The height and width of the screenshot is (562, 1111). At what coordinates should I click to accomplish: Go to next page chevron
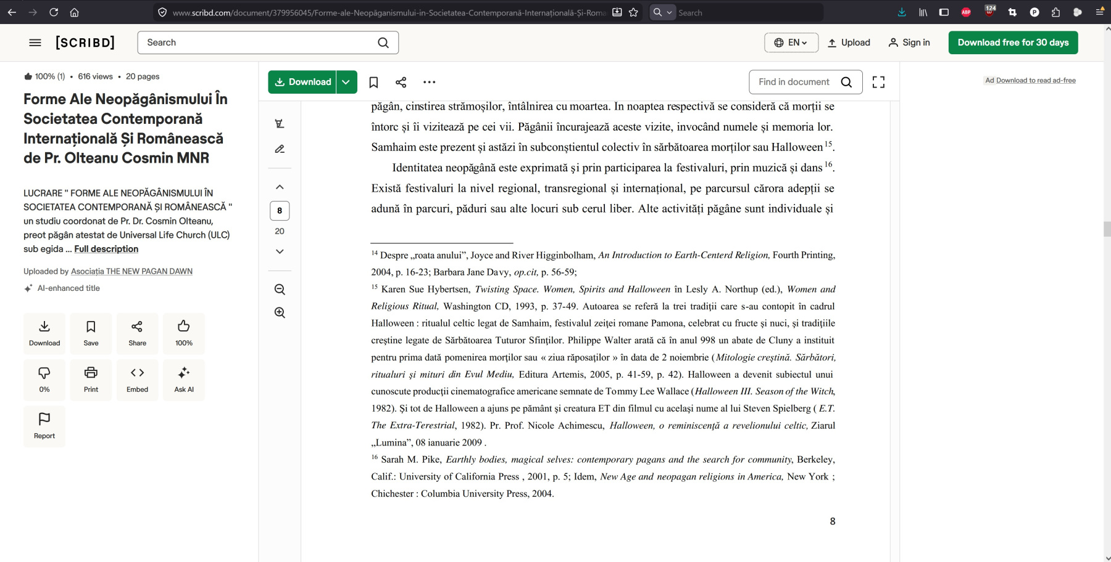(280, 251)
